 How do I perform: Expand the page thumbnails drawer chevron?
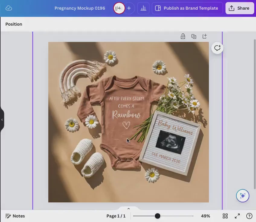[128, 209]
